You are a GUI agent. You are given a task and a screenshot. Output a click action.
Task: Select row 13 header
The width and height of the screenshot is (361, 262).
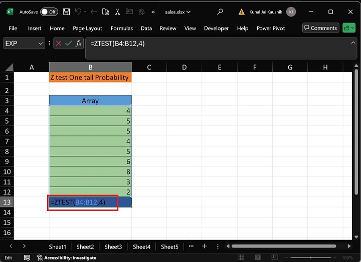[x=7, y=202]
